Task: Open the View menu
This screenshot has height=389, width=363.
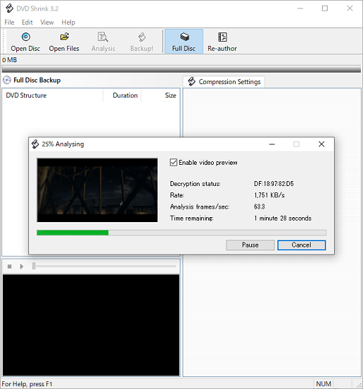Action: pos(47,23)
